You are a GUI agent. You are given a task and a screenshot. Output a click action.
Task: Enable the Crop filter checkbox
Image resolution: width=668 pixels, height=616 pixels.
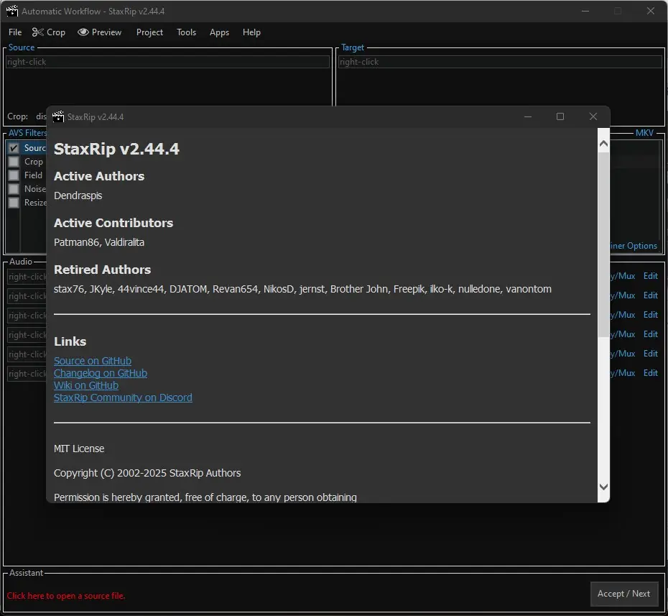(x=14, y=162)
